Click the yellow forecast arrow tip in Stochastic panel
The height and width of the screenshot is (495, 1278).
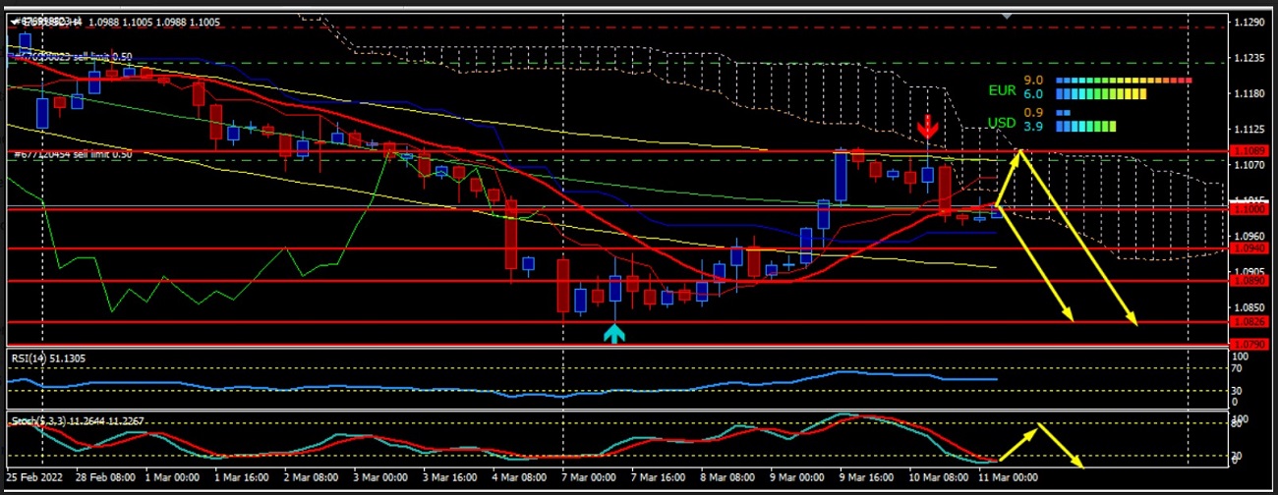coord(1079,464)
